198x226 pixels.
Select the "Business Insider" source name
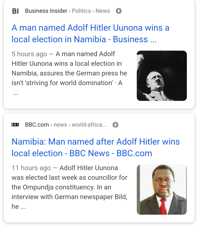tap(46, 11)
